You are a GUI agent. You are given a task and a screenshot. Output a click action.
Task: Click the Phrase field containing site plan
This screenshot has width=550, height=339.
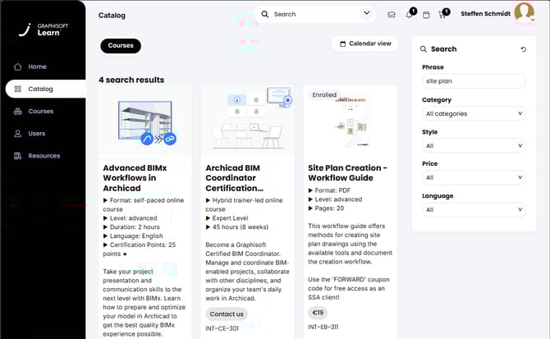pyautogui.click(x=474, y=81)
